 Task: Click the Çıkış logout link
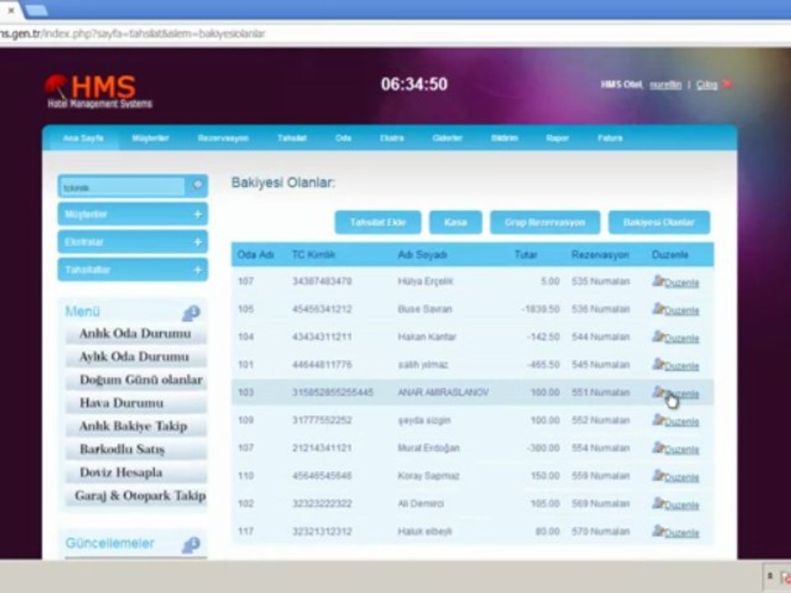point(707,85)
